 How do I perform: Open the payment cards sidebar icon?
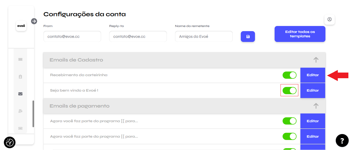pos(20,111)
